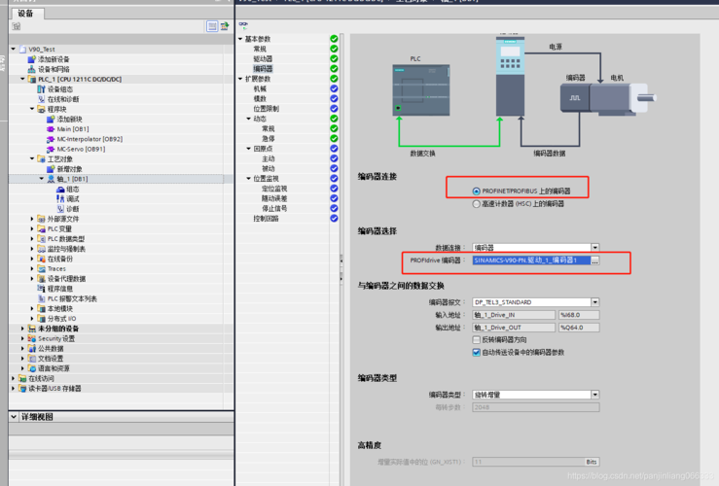Open the 编码器报文 DP_TEL3_STANDARD dropdown
Image resolution: width=719 pixels, height=486 pixels.
pos(594,302)
